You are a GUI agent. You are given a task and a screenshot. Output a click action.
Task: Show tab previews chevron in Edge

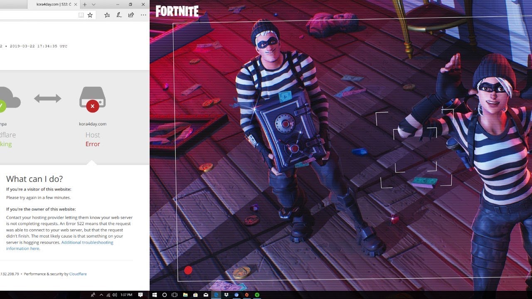coord(93,5)
